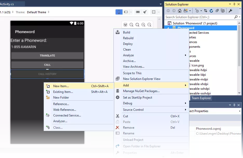Choose New Folder in Add submenu

[x=79, y=98]
